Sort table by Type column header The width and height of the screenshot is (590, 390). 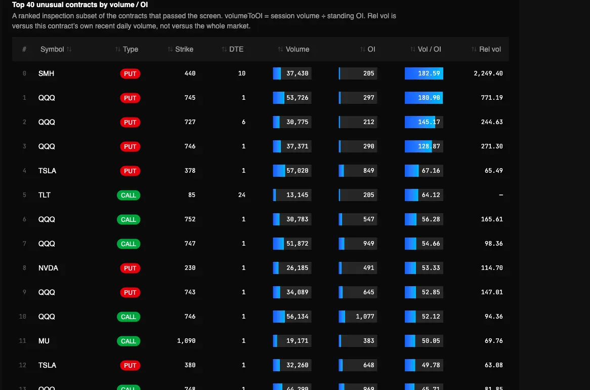tap(127, 49)
